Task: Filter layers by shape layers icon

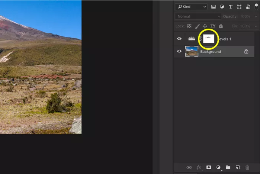Action: [239, 7]
